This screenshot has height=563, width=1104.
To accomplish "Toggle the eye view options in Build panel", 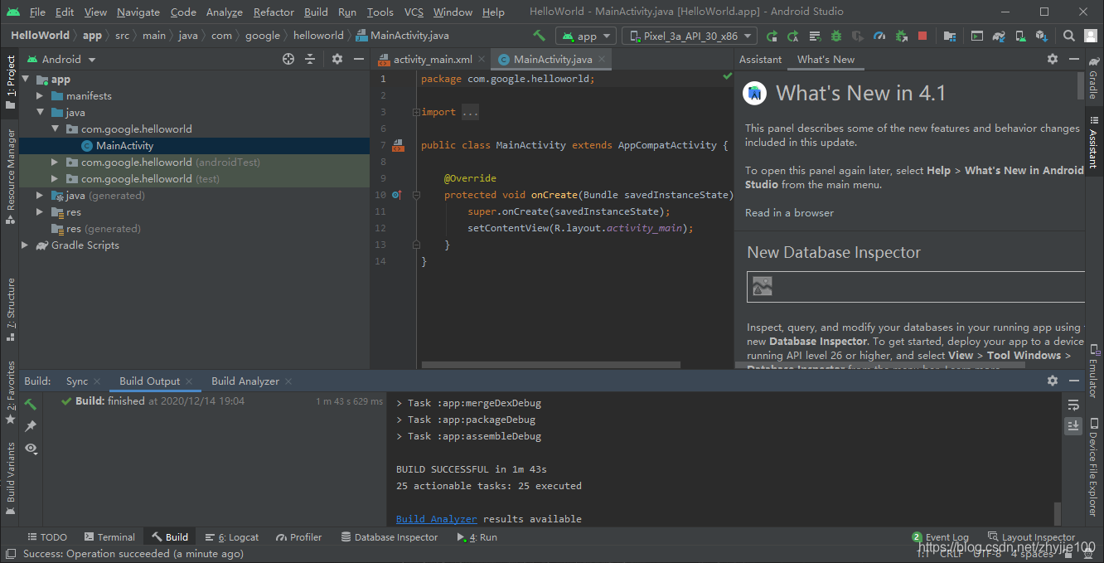I will [31, 448].
